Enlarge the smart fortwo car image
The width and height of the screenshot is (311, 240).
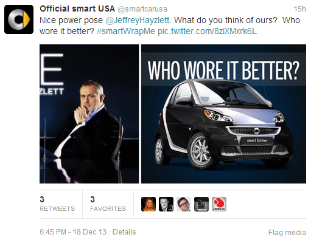click(223, 114)
